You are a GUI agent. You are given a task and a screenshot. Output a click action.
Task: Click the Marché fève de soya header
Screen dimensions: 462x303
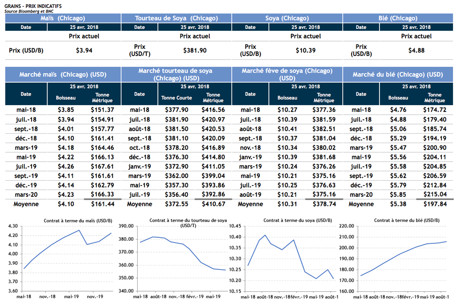pyautogui.click(x=287, y=75)
